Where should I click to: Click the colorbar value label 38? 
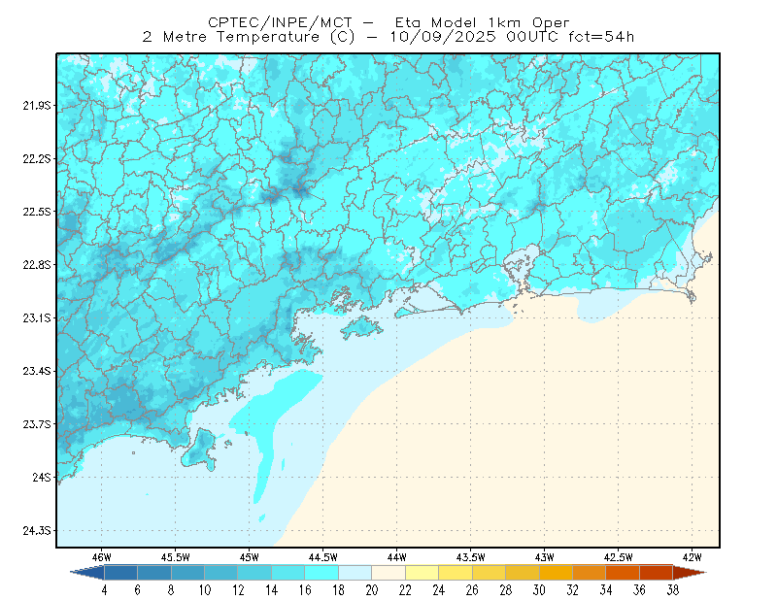coord(672,590)
